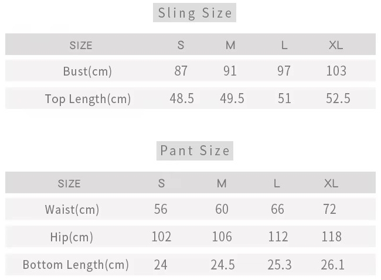Click the bottom length value 26.1
This screenshot has width=381, height=280.
point(332,265)
